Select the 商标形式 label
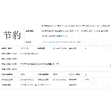The image size is (111, 111). point(72,85)
